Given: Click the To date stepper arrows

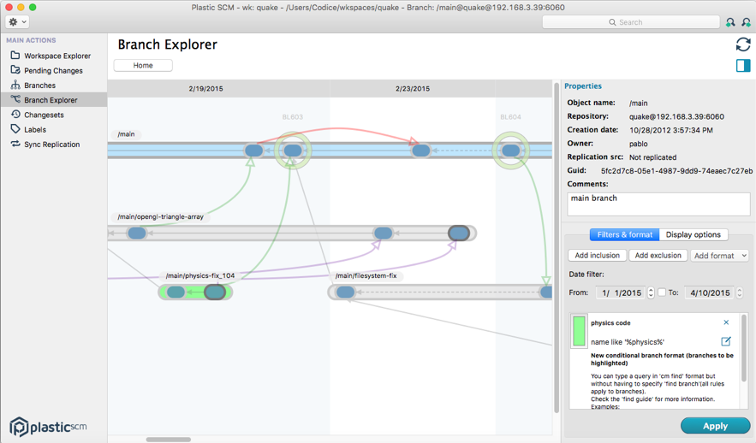Looking at the screenshot, I should click(740, 292).
